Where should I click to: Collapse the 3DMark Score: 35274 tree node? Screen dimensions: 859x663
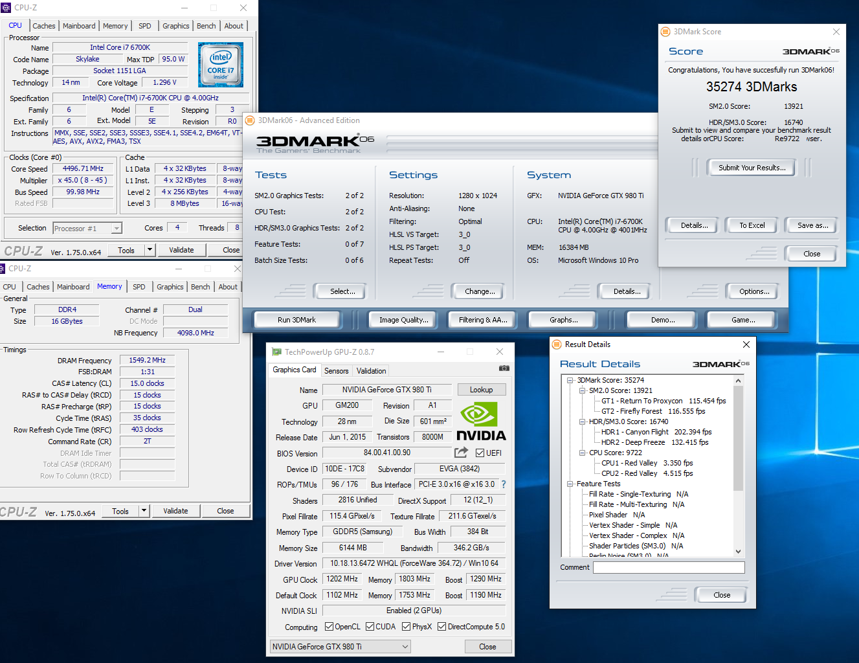click(570, 380)
